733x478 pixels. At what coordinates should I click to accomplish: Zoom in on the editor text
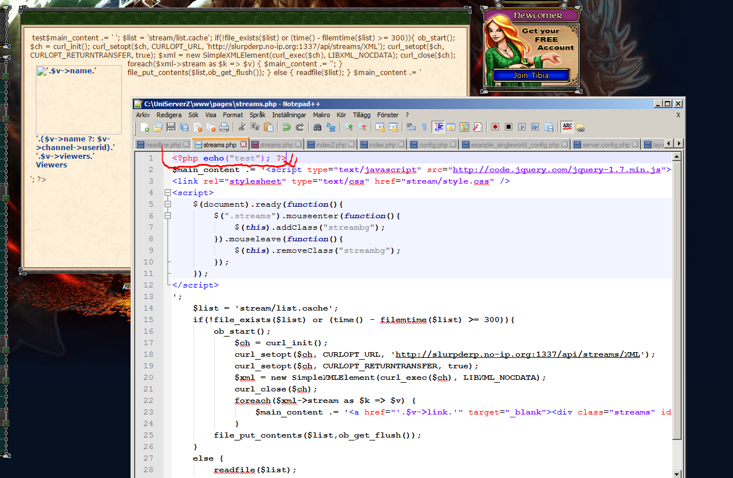point(349,127)
